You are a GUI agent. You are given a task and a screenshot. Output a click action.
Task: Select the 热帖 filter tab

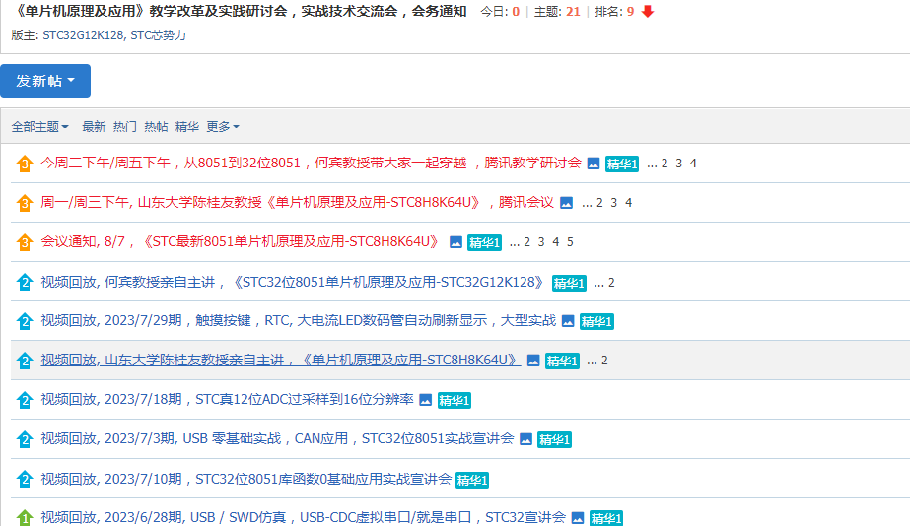click(156, 126)
